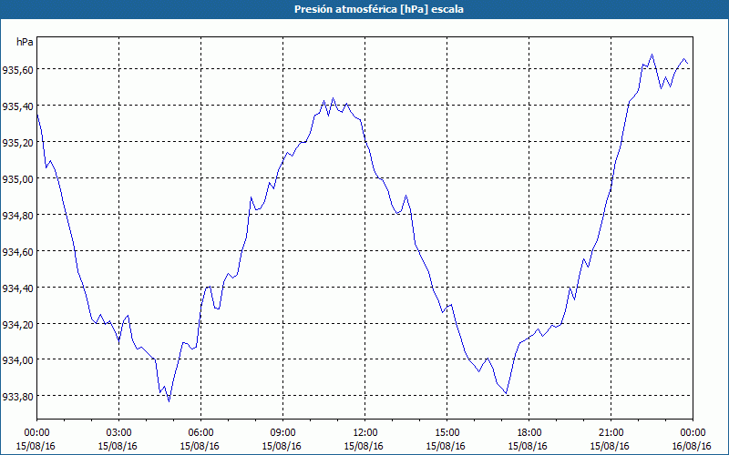Select the 934,40 y-axis value
This screenshot has height=455, width=729.
[17, 288]
